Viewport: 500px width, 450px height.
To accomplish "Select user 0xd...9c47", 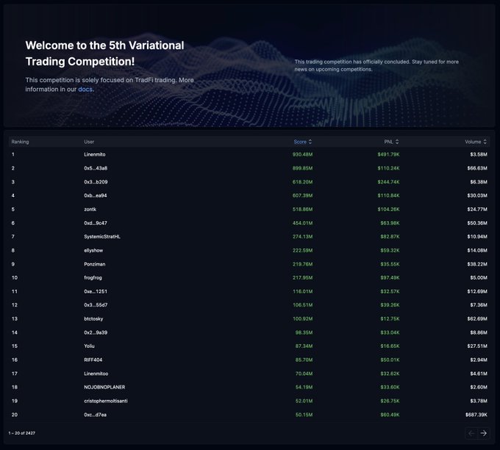I will [96, 223].
